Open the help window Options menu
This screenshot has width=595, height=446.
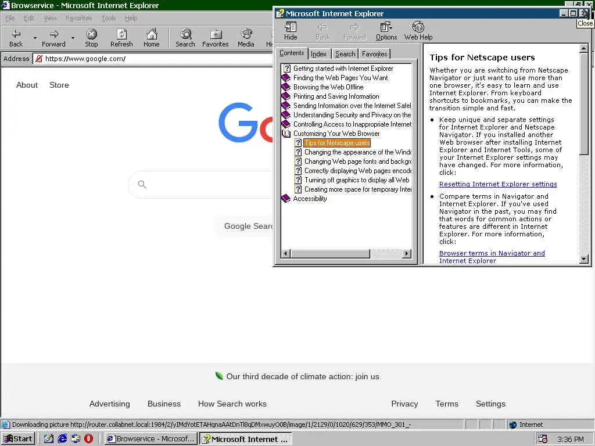[386, 31]
